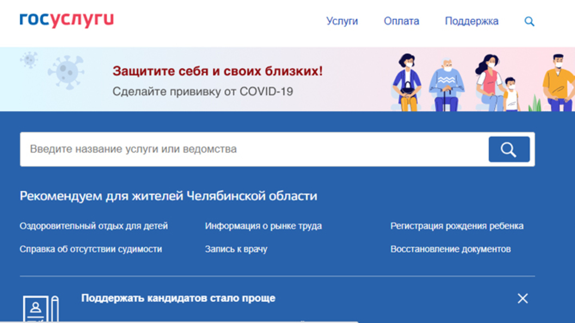Open the Поддержка section
This screenshot has height=323, width=575.
[472, 21]
